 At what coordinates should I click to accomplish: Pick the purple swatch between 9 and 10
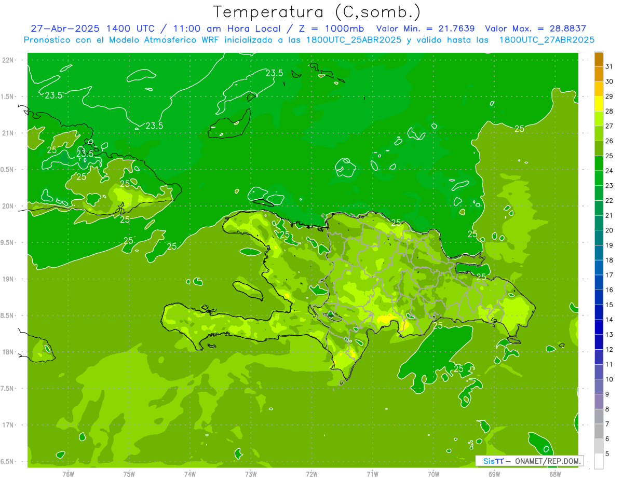(599, 387)
